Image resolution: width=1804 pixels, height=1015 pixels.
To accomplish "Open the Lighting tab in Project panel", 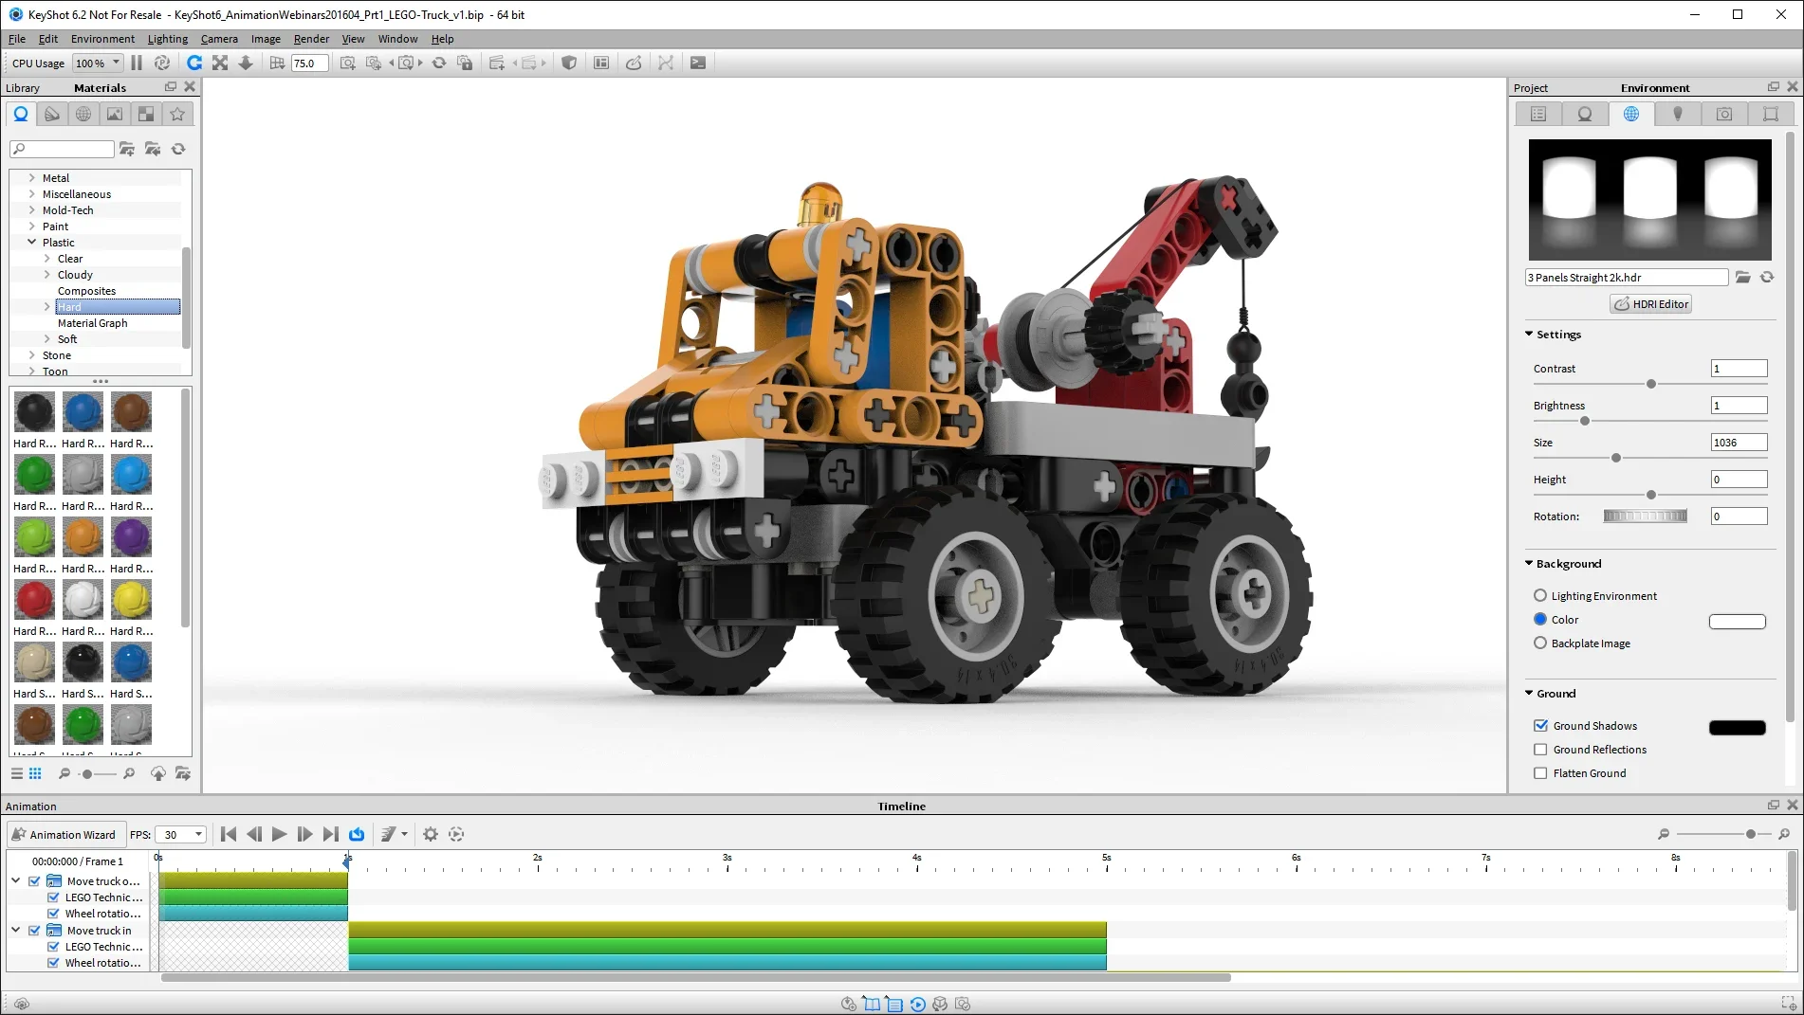I will pos(1677,113).
